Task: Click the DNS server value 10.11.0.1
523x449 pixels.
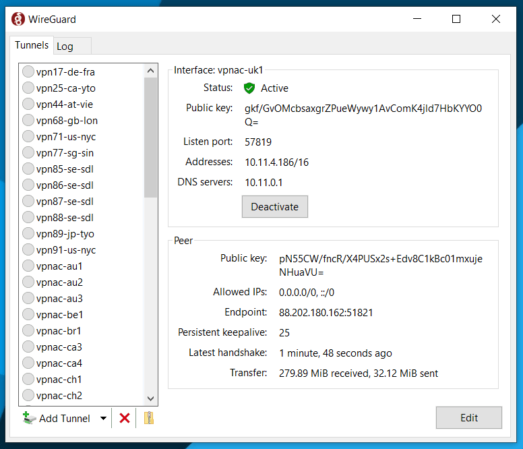Action: (x=264, y=183)
